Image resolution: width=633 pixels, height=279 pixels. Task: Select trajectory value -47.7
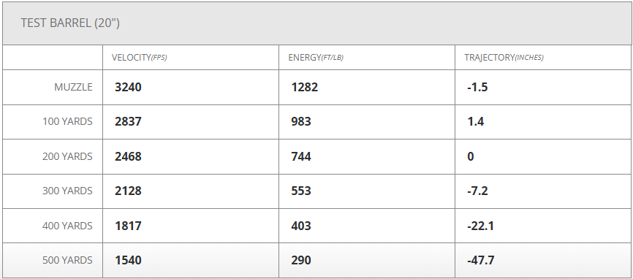tap(480, 261)
